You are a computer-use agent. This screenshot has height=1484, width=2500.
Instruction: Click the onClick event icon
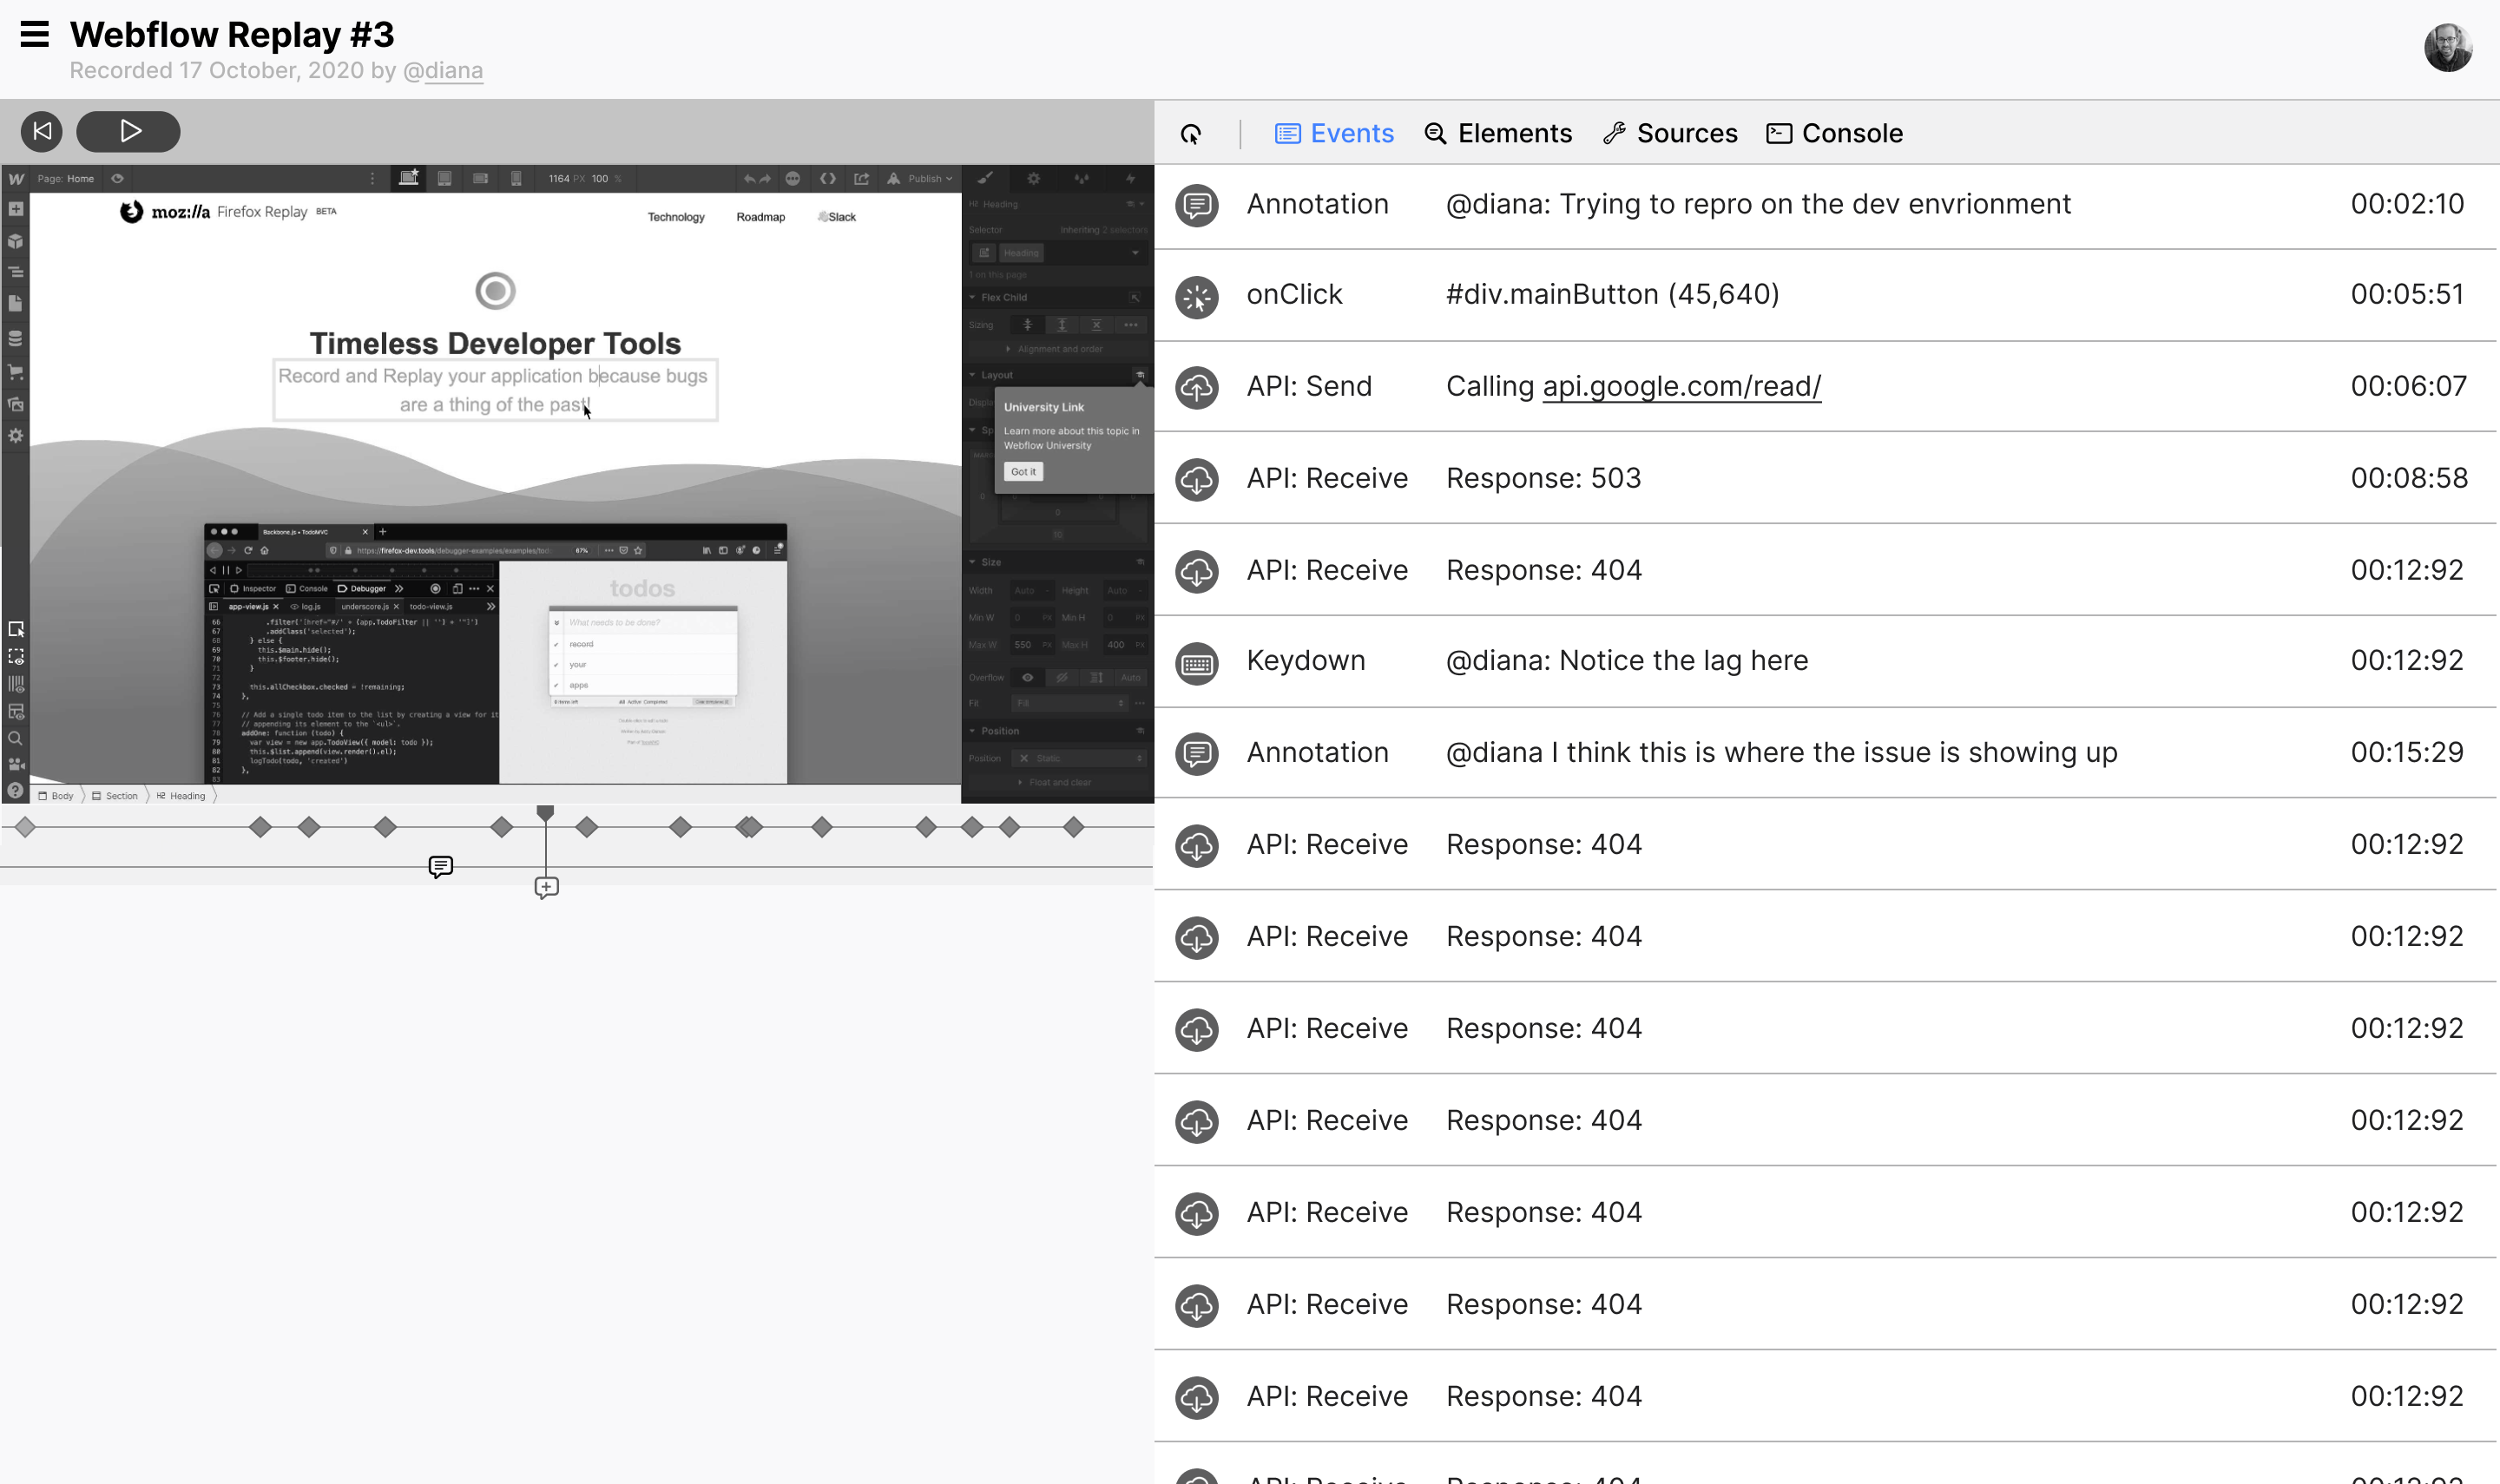[x=1196, y=296]
